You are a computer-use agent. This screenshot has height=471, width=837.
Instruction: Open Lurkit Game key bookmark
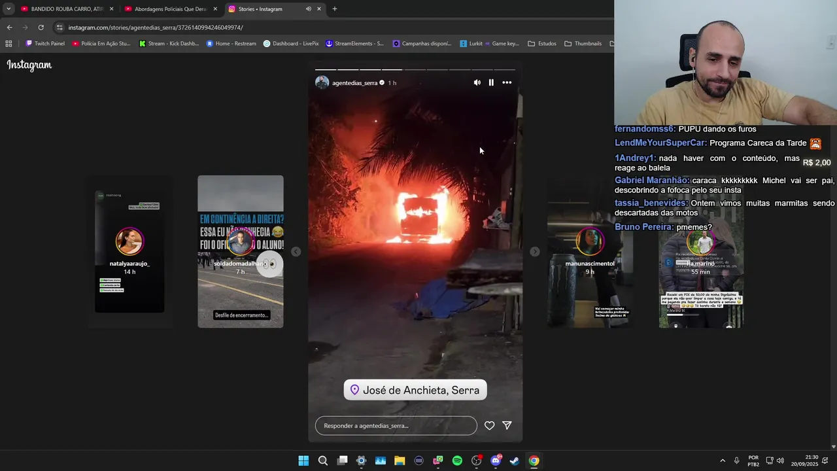point(489,44)
